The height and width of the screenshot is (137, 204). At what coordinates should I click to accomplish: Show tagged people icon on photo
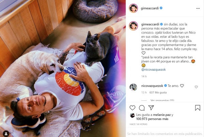[x=6, y=134]
